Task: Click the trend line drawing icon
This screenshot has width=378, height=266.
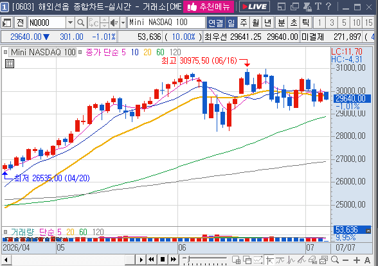Action: [x=302, y=260]
